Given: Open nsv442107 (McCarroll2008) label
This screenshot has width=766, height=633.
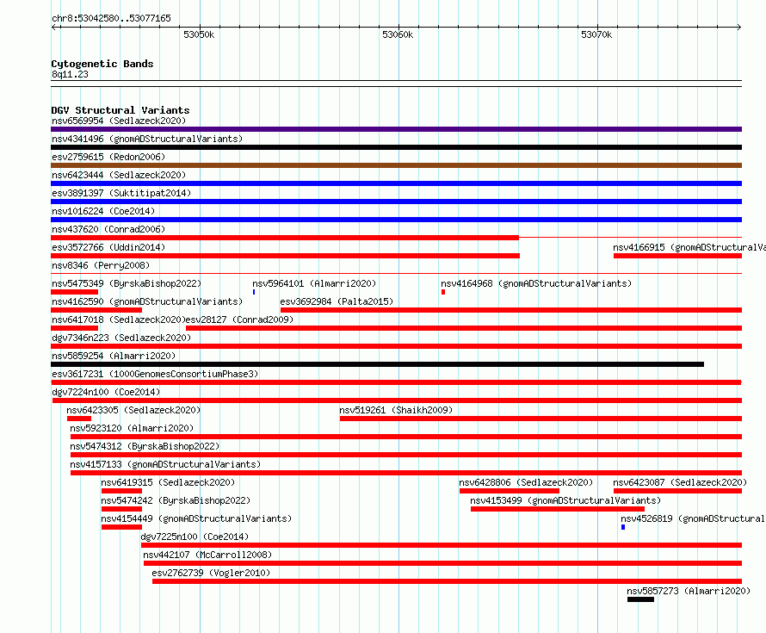Looking at the screenshot, I should [x=207, y=555].
